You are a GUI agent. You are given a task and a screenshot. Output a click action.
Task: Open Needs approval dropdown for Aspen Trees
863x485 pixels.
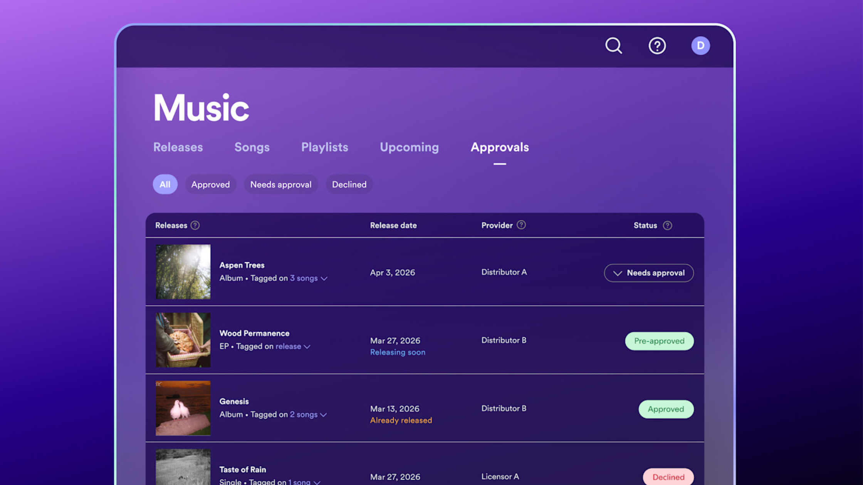(x=649, y=273)
